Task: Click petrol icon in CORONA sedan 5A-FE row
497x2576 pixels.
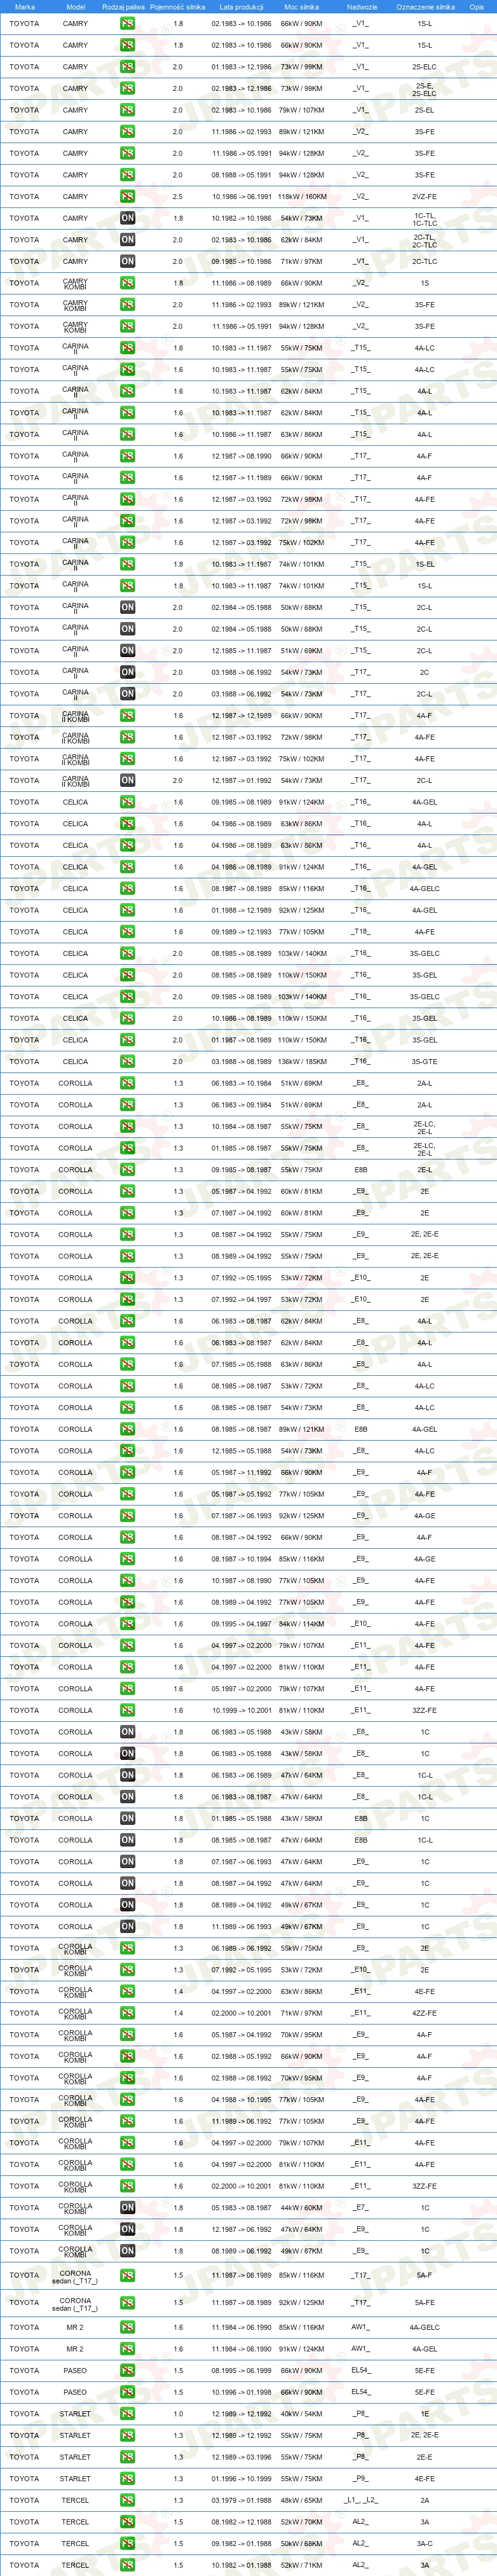Action: (127, 2302)
